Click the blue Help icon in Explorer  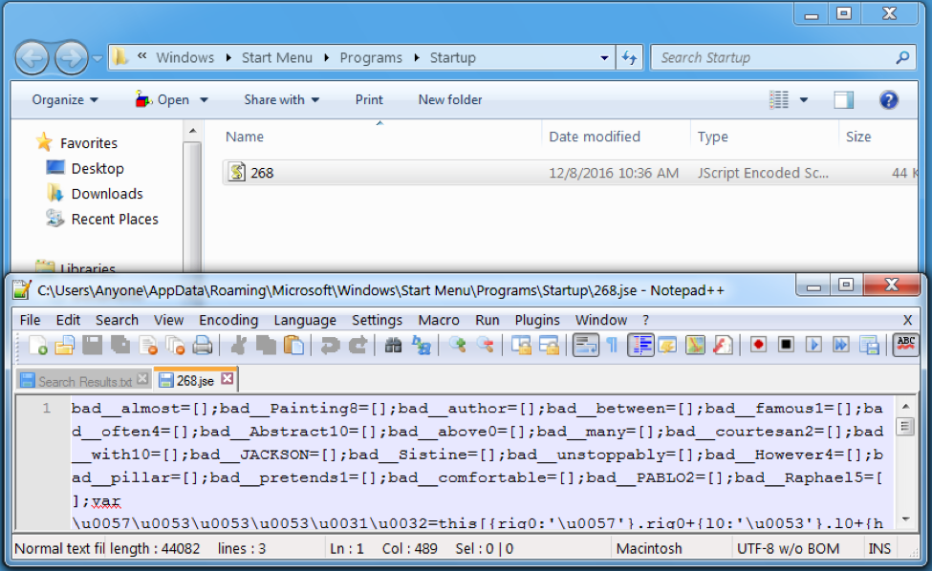click(x=889, y=99)
